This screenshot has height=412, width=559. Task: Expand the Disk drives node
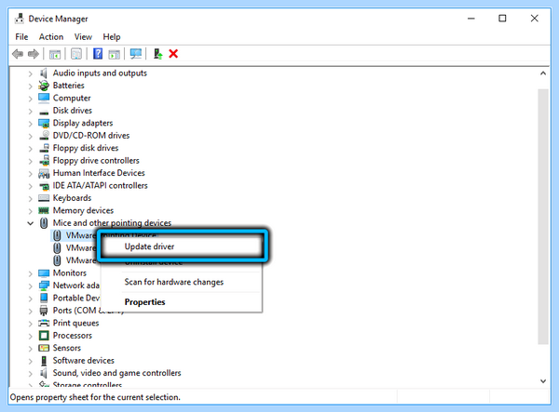coord(31,111)
